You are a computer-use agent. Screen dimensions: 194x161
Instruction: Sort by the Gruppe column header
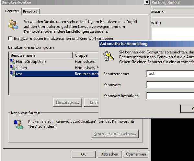86,55
